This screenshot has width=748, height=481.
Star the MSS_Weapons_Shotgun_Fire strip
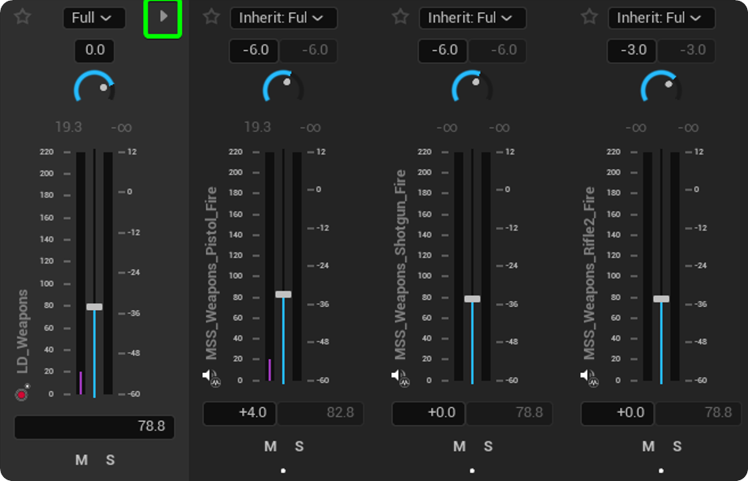pyautogui.click(x=400, y=17)
